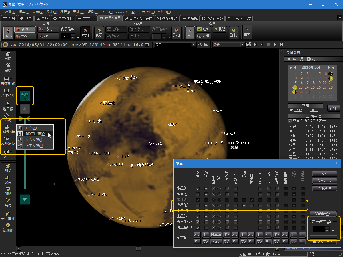Switch to the 恒星 ribbon tab
343x257 pixels.
click(25, 18)
